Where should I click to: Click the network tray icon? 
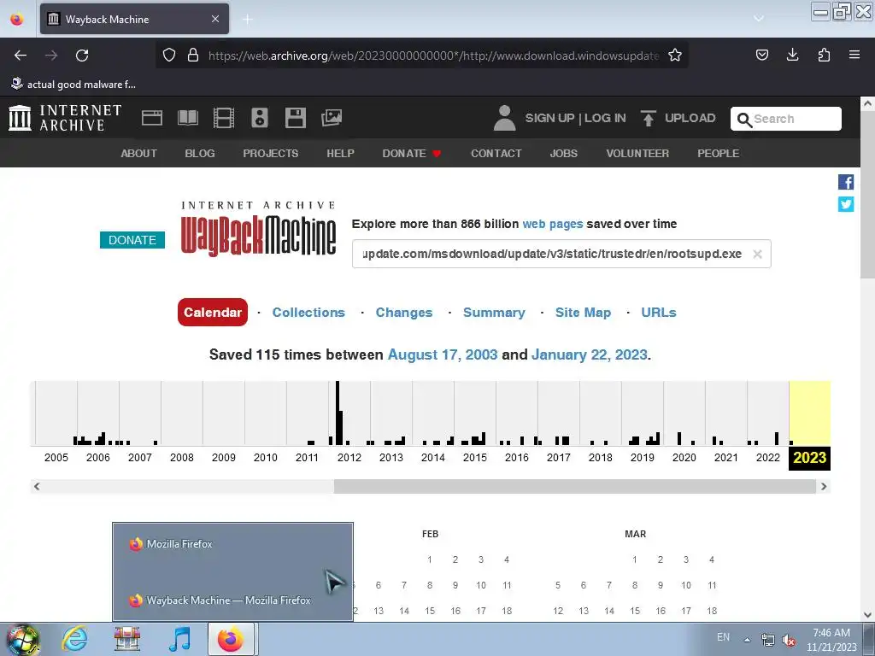(768, 641)
